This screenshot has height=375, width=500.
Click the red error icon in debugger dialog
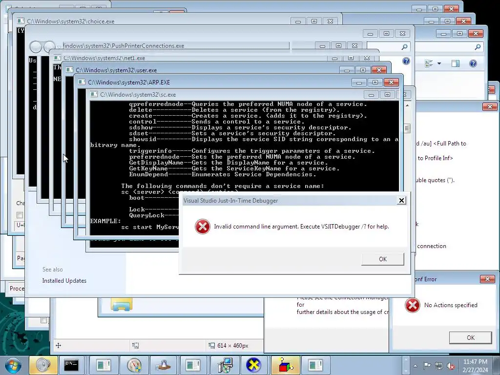pos(203,227)
